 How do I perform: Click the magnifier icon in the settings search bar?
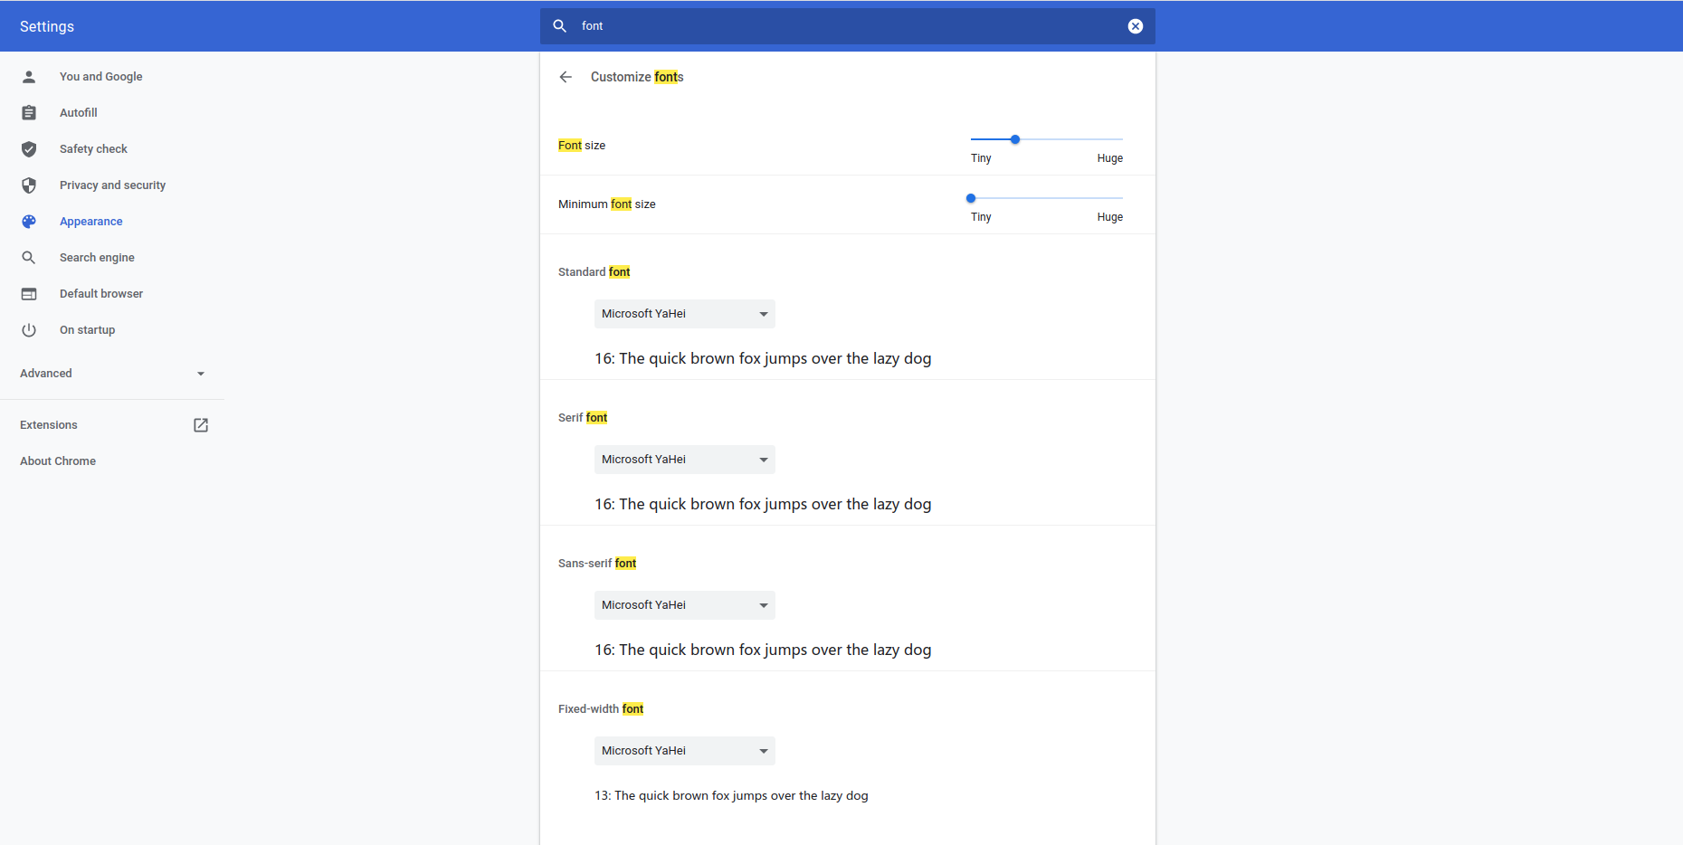pyautogui.click(x=560, y=26)
